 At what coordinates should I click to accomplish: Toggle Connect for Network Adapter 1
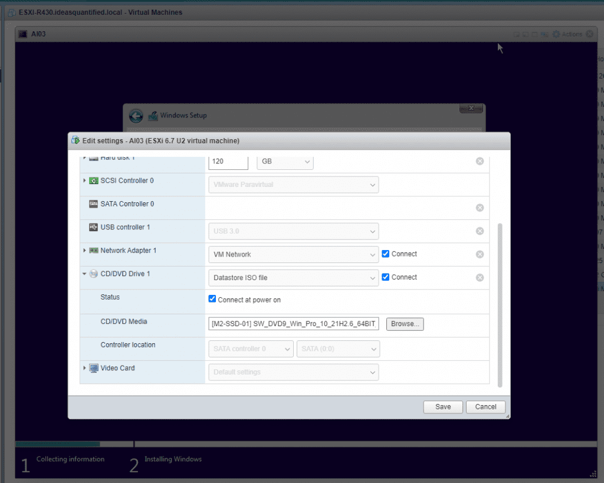385,254
